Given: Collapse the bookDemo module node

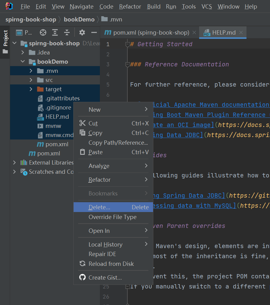Looking at the screenshot, I should (x=23, y=61).
